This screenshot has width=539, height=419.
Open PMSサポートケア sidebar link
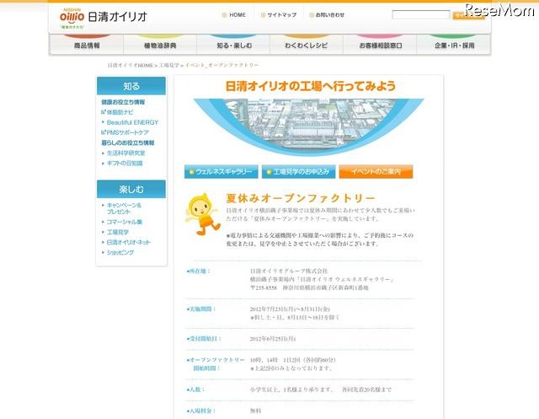(x=126, y=132)
